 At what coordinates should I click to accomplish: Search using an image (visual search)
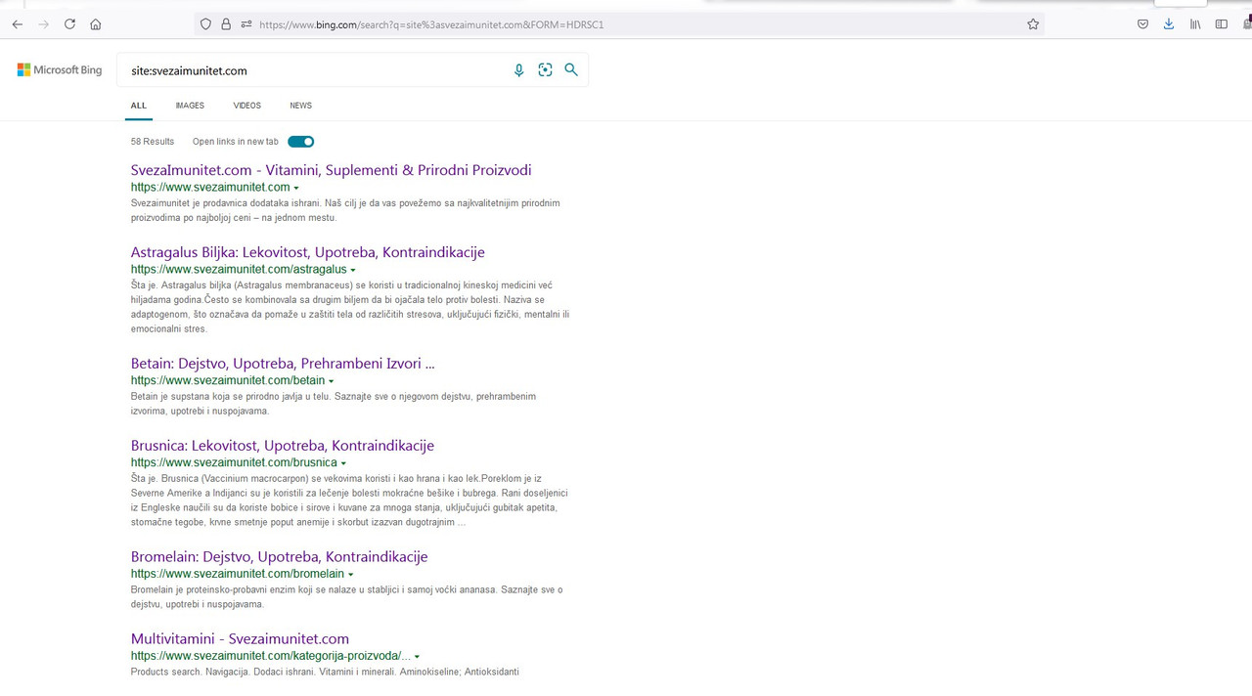pos(545,70)
